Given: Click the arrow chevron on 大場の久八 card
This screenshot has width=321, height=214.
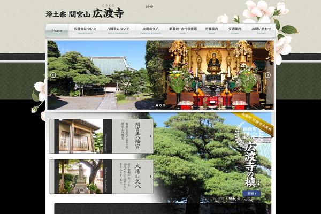Looking at the screenshot, I should [x=150, y=177].
